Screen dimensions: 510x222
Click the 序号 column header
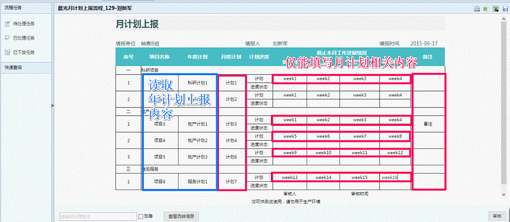129,57
